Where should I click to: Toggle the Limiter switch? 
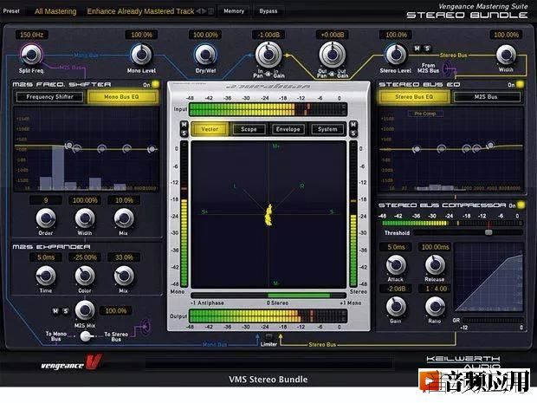[x=268, y=336]
